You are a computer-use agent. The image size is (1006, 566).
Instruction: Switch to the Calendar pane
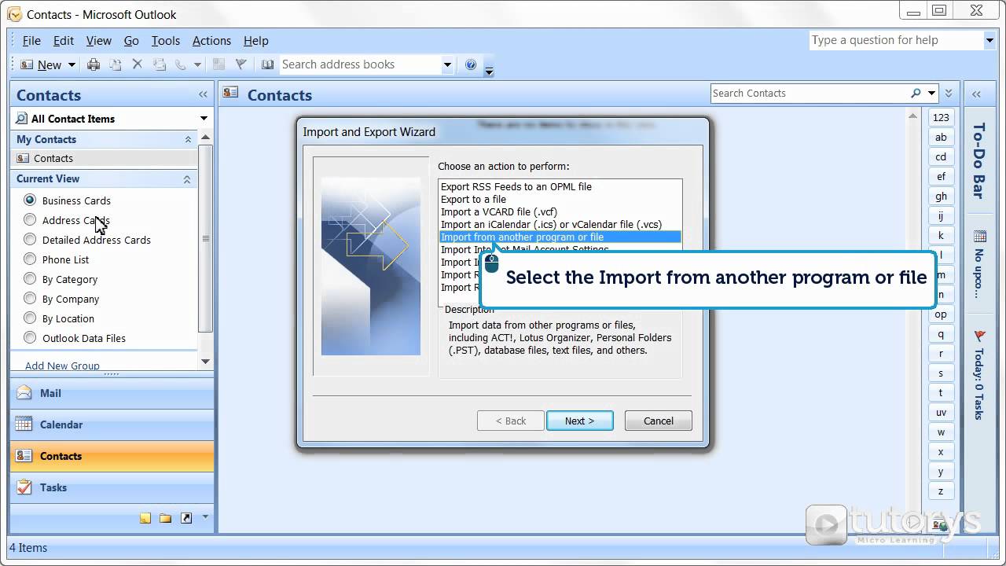click(x=112, y=424)
